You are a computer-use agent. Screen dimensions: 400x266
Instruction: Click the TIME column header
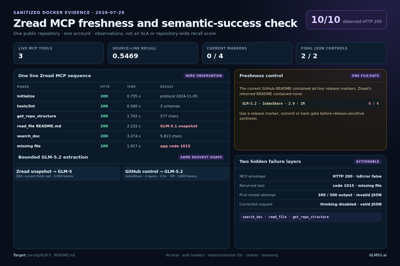coord(131,87)
